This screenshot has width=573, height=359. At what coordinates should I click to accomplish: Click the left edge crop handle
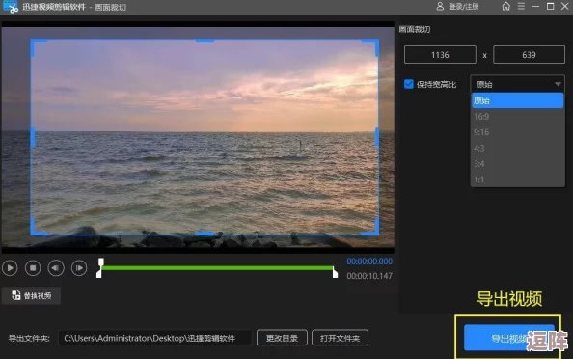pyautogui.click(x=33, y=137)
